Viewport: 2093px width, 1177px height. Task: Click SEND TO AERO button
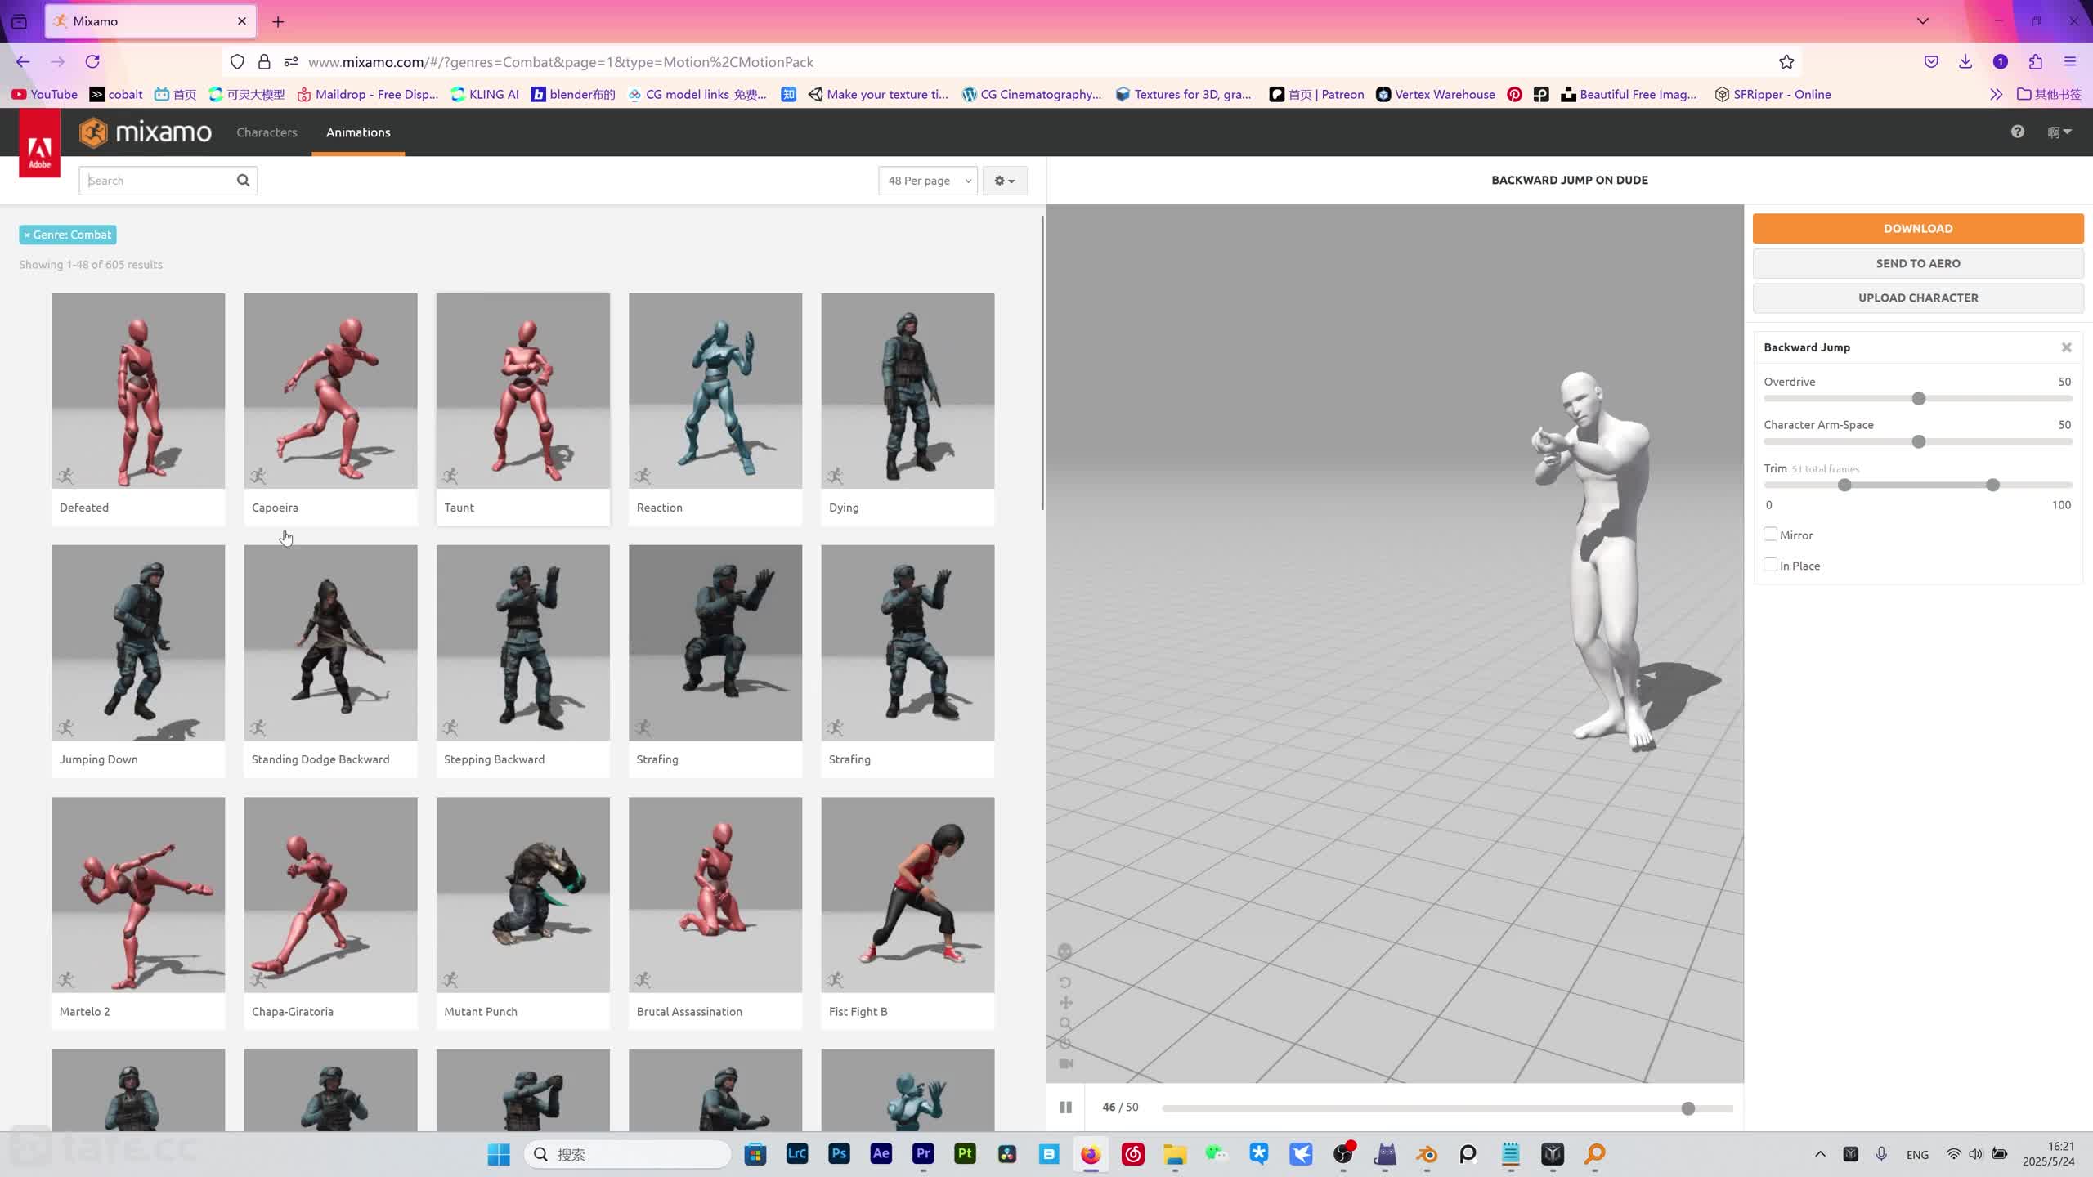point(1918,263)
